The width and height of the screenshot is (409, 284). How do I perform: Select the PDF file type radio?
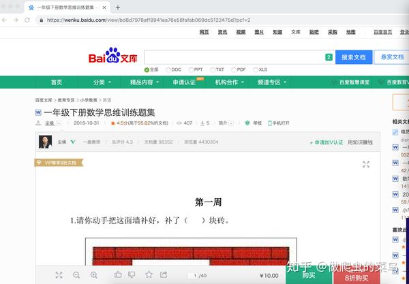tap(234, 70)
